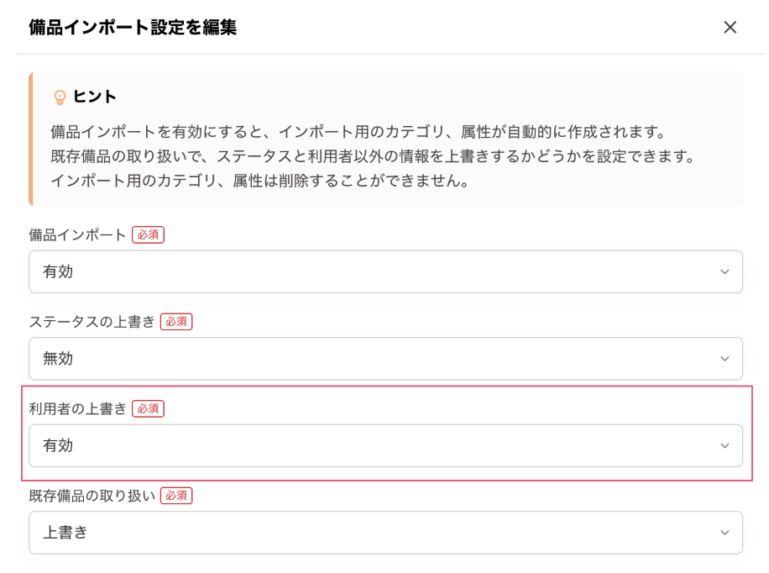The image size is (769, 573).
Task: Open the 既存備品の取り扱い dropdown showing 上書き
Action: point(385,533)
